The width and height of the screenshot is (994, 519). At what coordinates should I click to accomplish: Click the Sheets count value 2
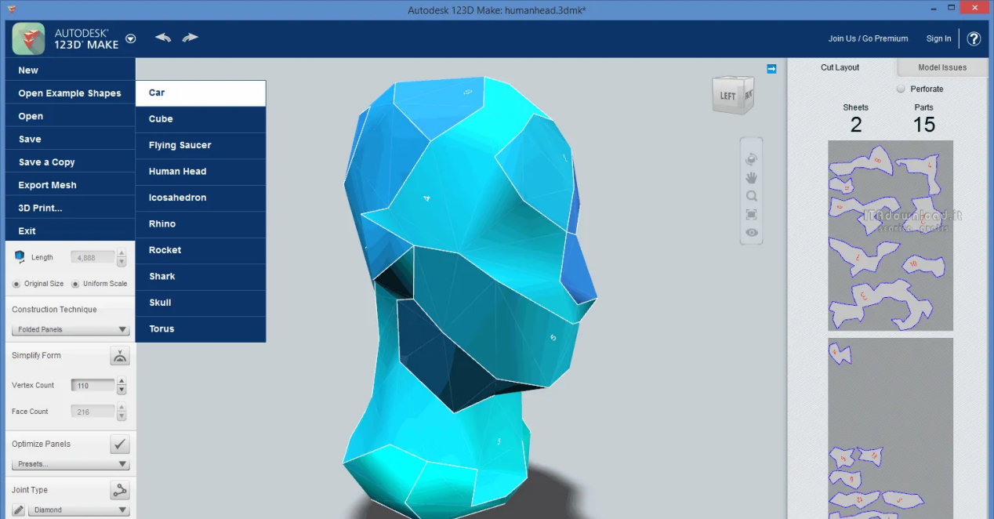pos(856,125)
